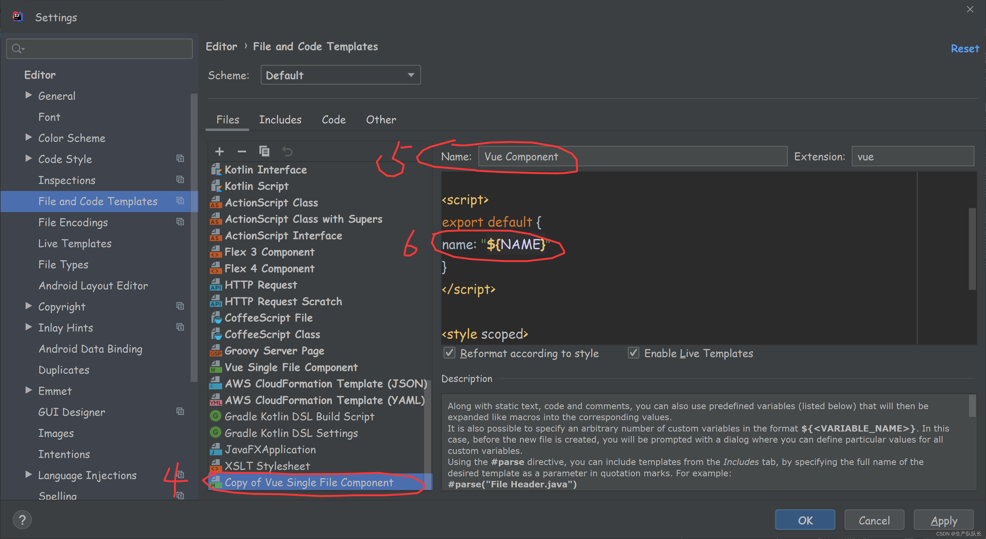This screenshot has width=986, height=539.
Task: Click the reset to default arrow icon
Action: click(x=287, y=152)
